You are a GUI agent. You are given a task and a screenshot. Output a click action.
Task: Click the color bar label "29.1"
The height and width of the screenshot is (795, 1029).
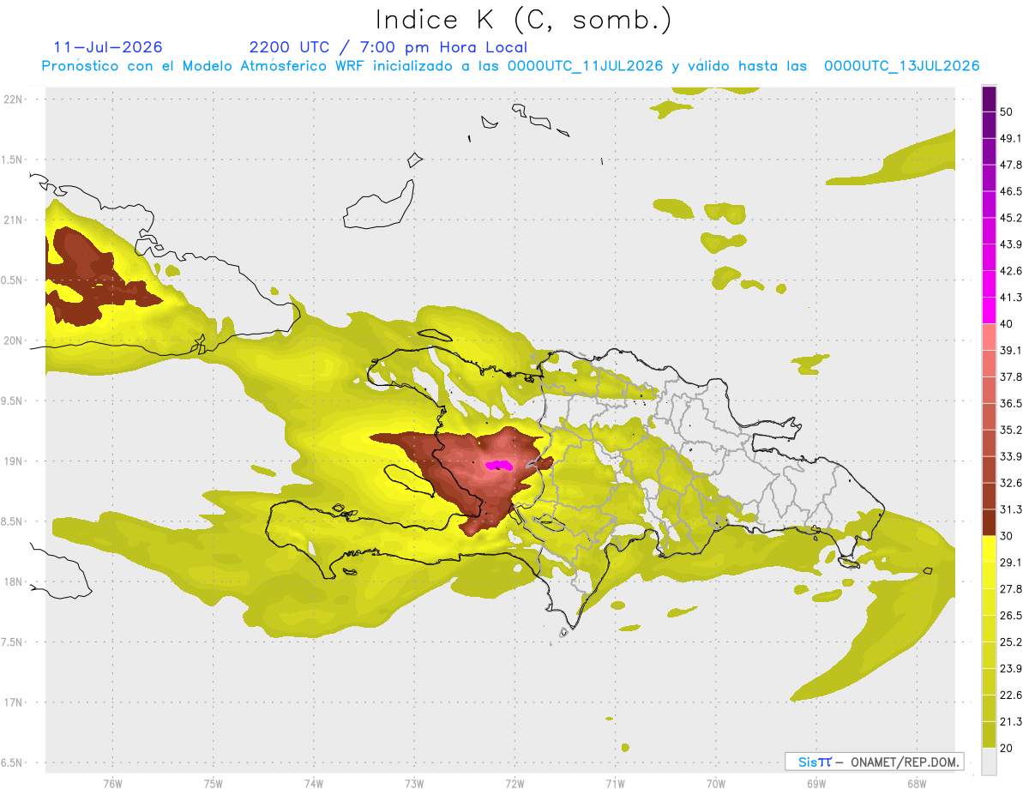[1011, 563]
